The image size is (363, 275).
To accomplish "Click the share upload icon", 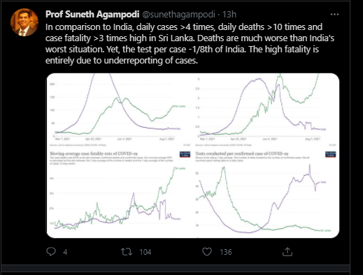I will [287, 252].
